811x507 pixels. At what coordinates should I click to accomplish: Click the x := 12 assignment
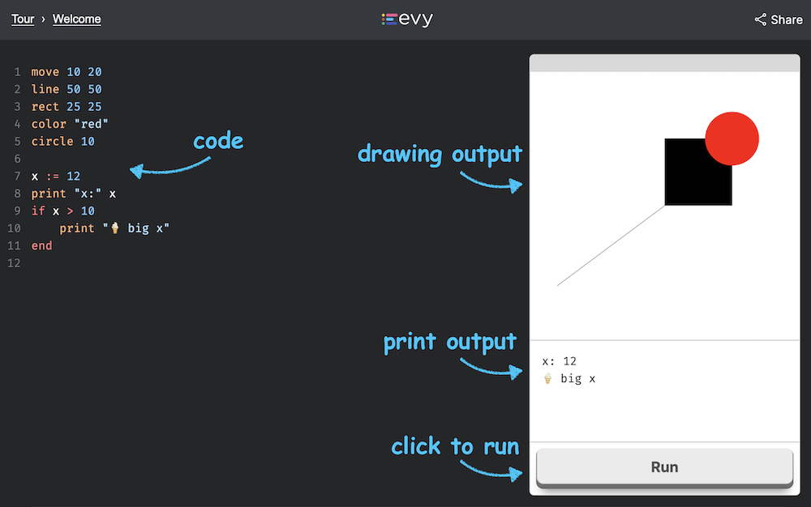56,176
